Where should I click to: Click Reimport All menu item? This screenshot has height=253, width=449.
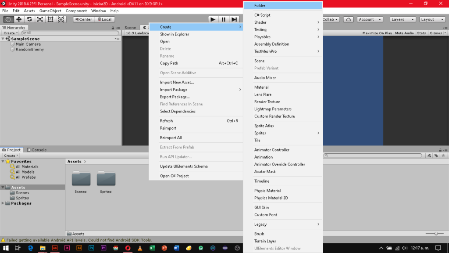point(196,137)
